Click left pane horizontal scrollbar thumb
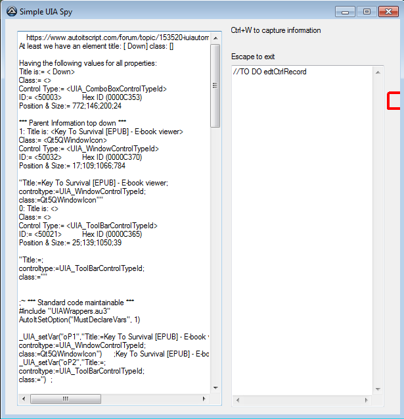Screen dimensions: 404x419 [66, 399]
